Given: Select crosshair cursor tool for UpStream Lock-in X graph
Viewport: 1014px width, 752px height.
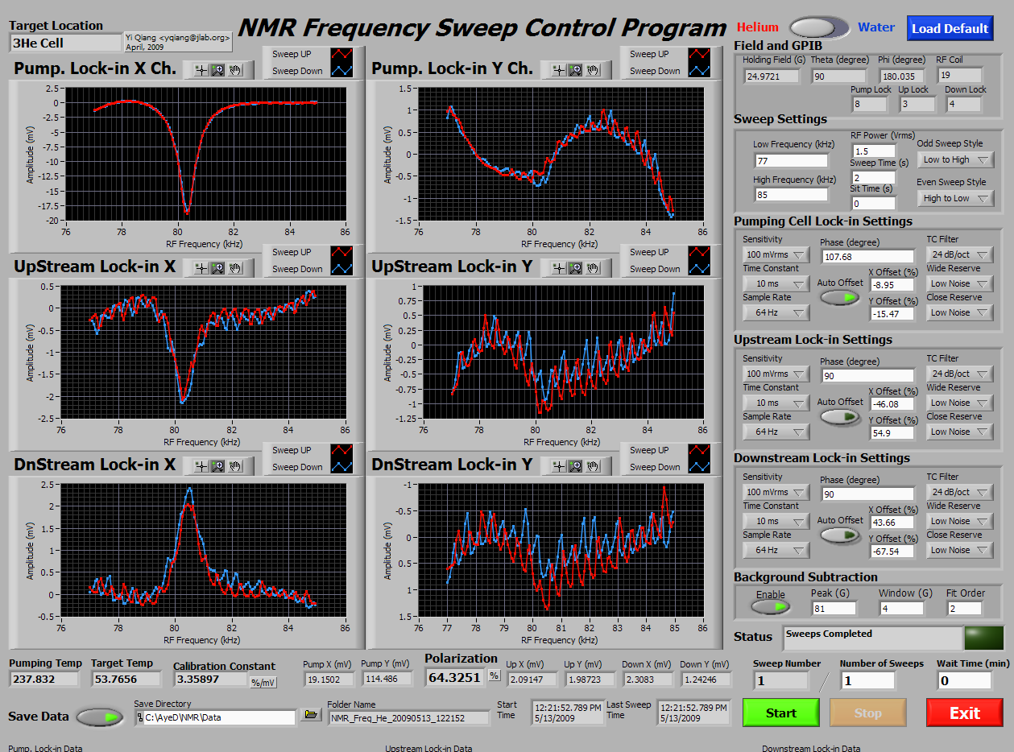Looking at the screenshot, I should coord(201,267).
